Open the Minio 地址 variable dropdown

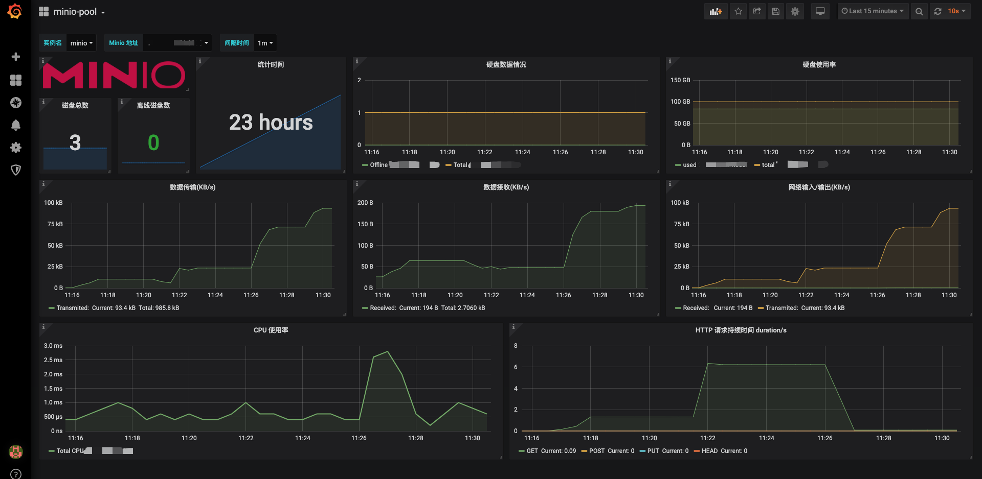(177, 43)
